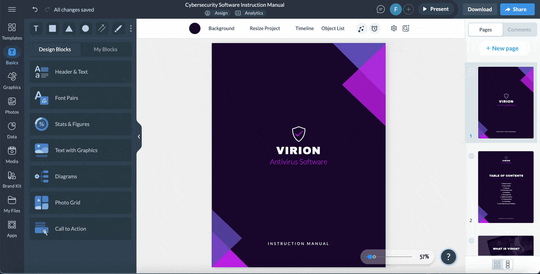Open the comments speech bubble icon
This screenshot has height=274, width=540.
pyautogui.click(x=381, y=9)
